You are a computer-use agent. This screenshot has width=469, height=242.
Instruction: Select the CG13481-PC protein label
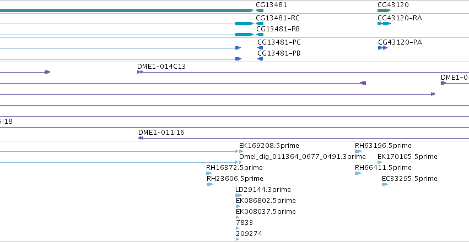(x=279, y=42)
